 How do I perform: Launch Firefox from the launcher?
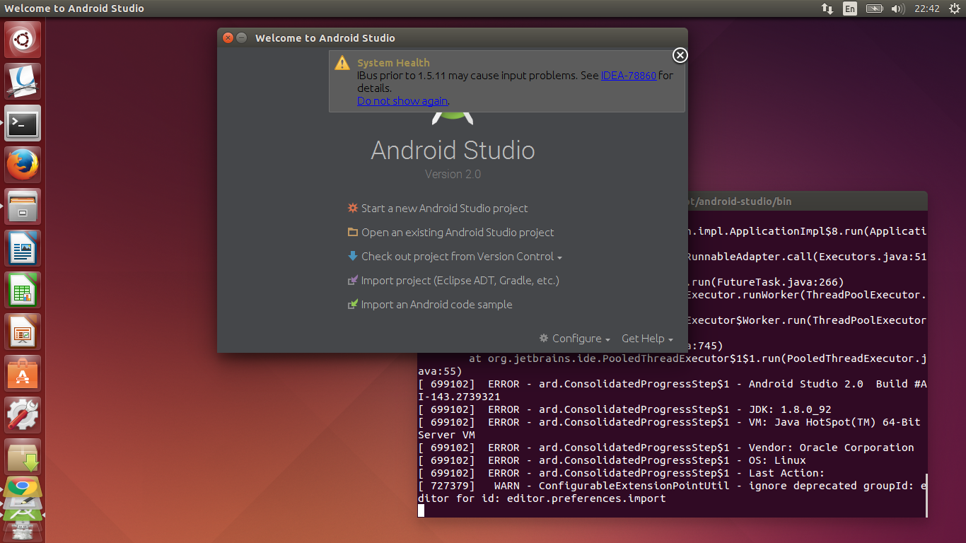point(23,165)
